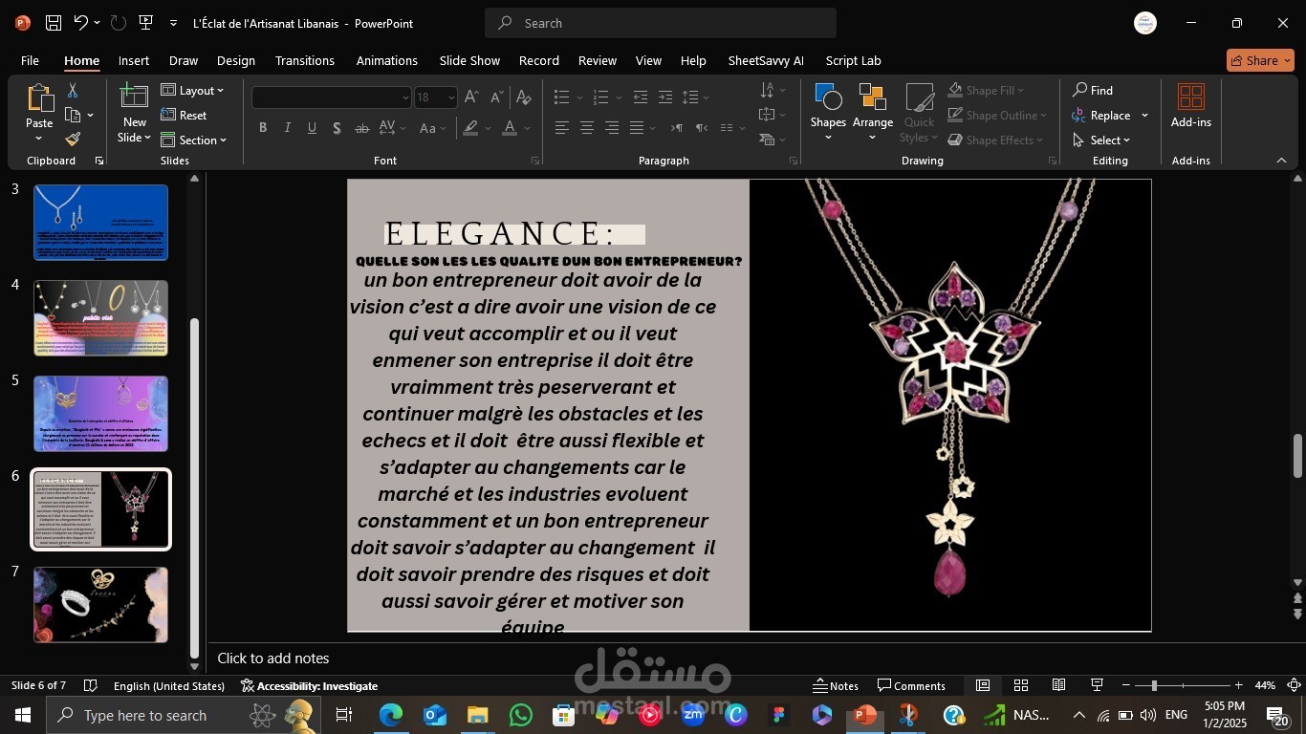
Task: Open the Arrange dropdown
Action: (873, 113)
